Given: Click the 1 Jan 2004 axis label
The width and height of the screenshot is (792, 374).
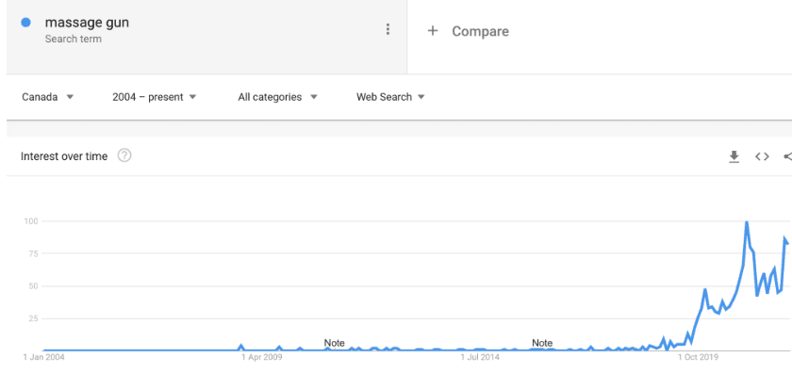Looking at the screenshot, I should tap(44, 358).
